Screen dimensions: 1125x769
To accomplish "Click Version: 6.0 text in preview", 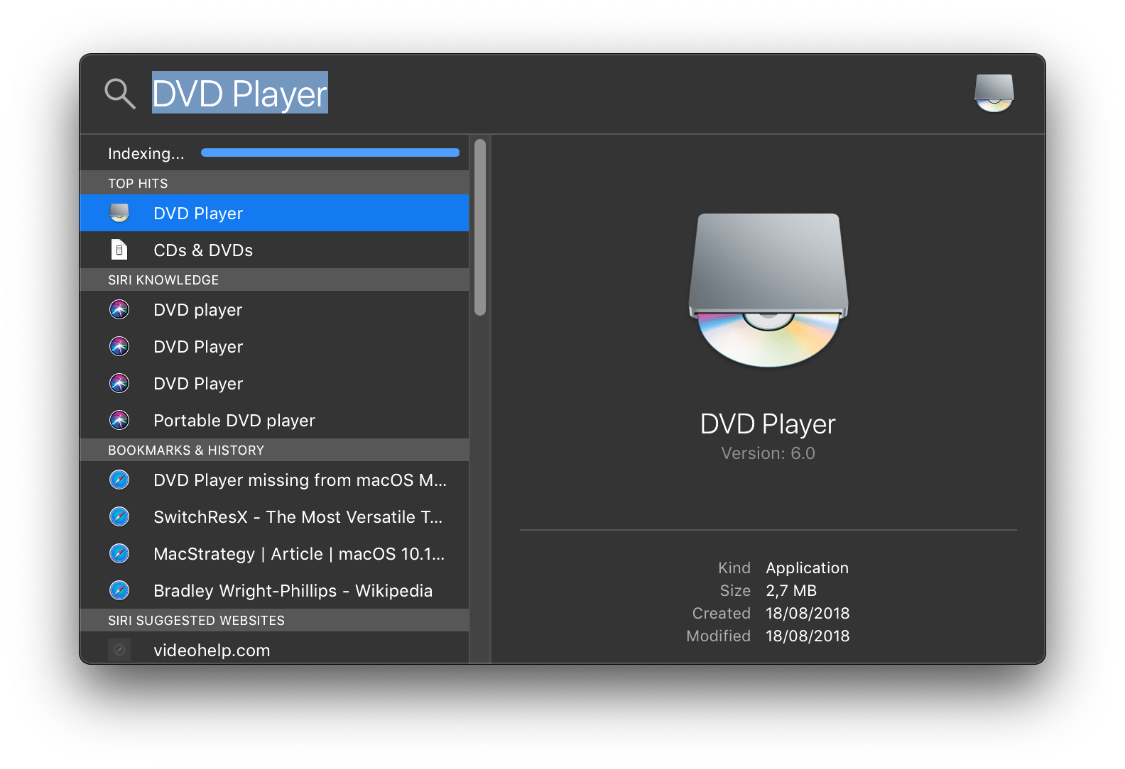I will pyautogui.click(x=768, y=453).
